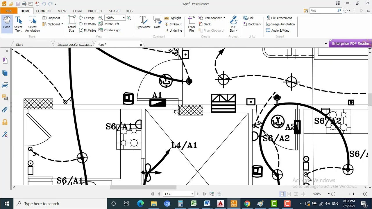Close the 4.pdf document tab

(x=141, y=45)
